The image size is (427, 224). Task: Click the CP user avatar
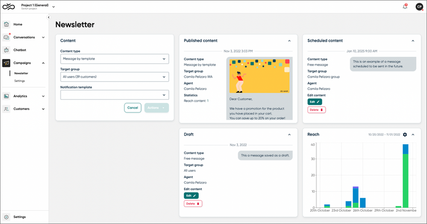(x=419, y=6)
